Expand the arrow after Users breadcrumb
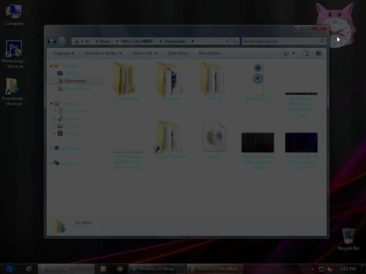 click(117, 41)
